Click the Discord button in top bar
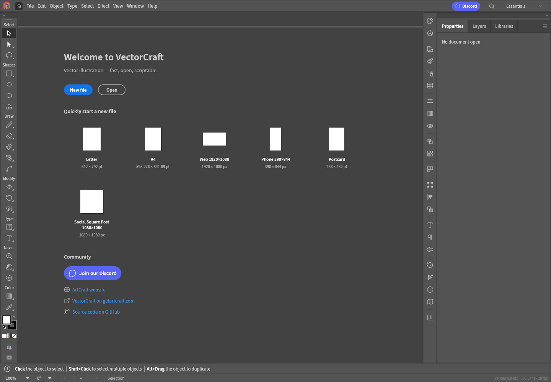Screen dimensions: 551x382 click(x=466, y=6)
